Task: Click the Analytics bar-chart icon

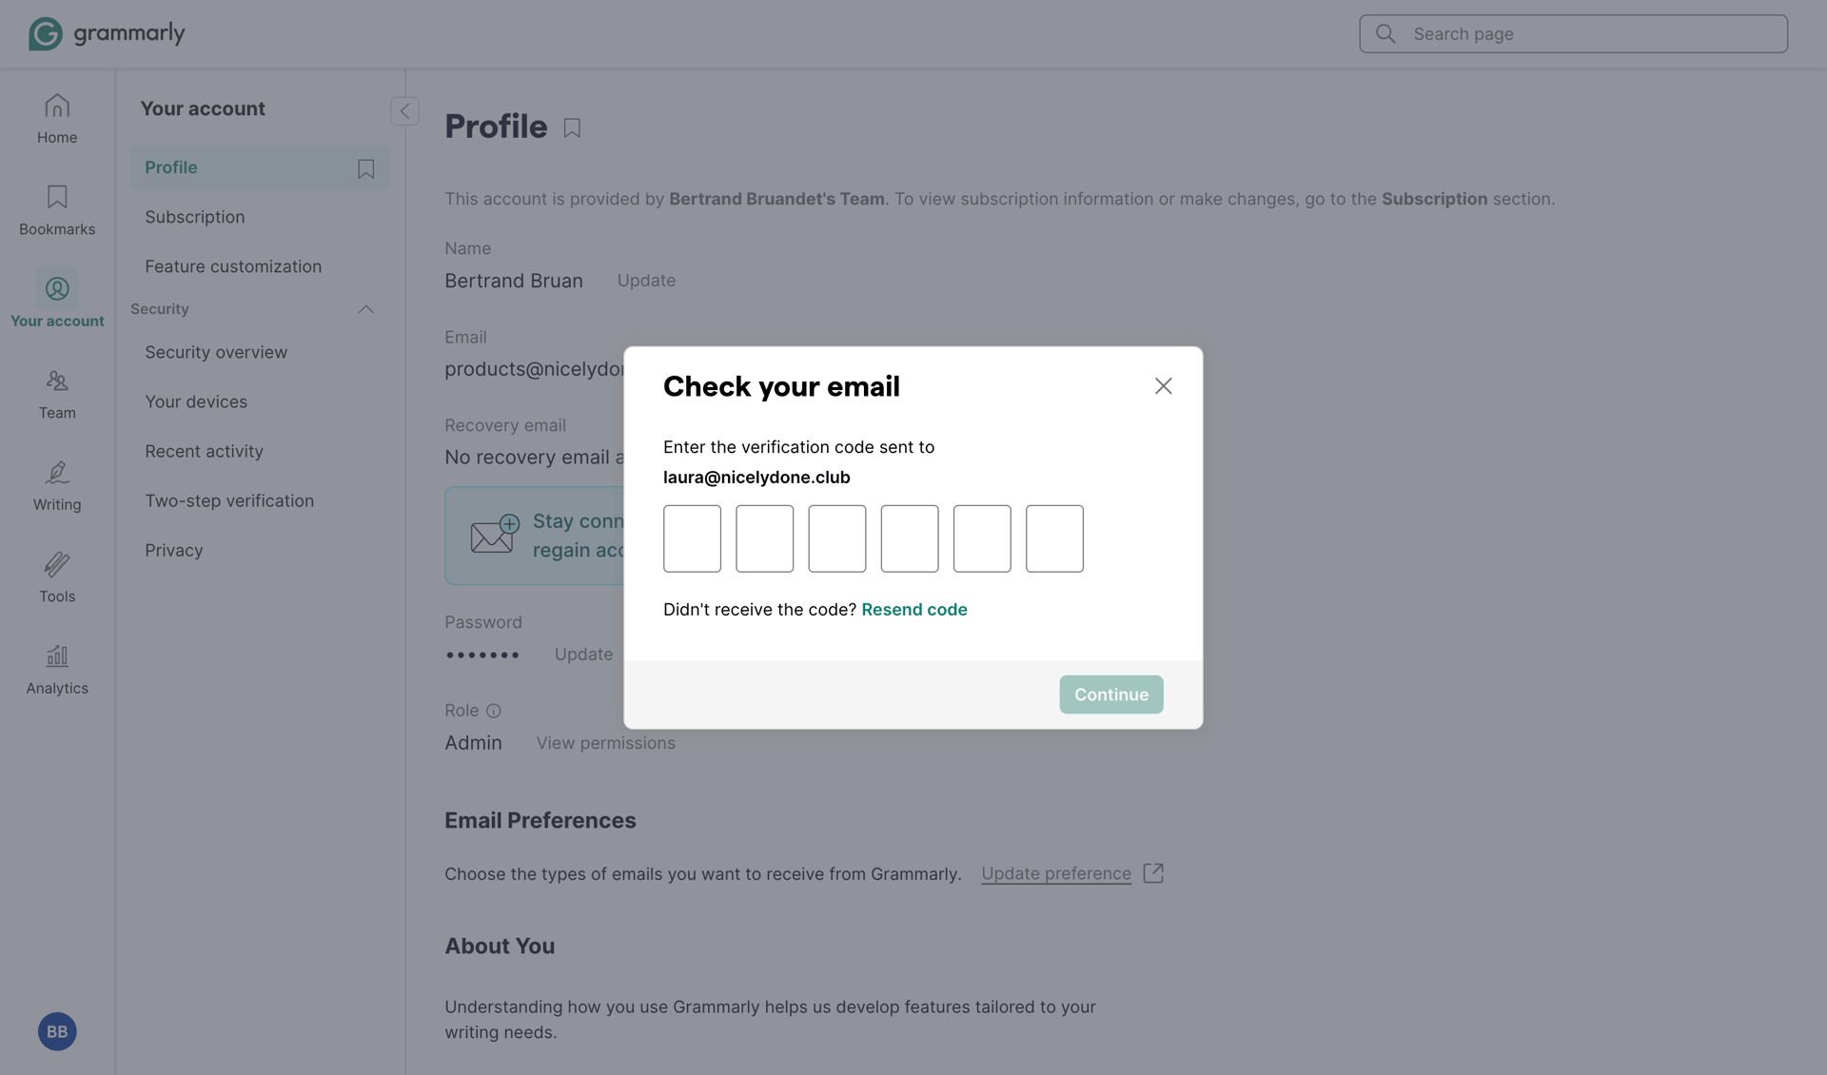Action: (x=56, y=655)
